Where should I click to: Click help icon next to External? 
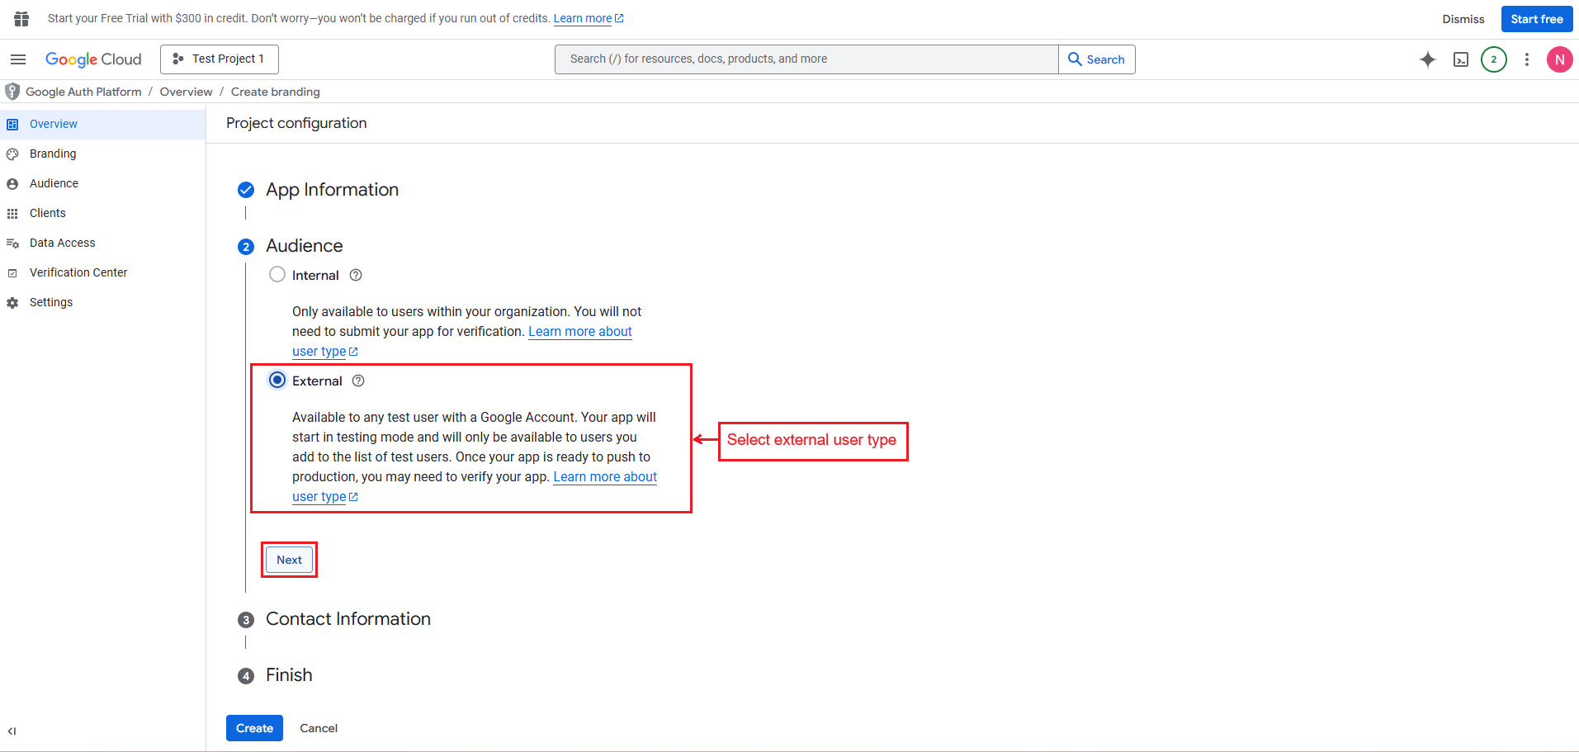click(358, 381)
